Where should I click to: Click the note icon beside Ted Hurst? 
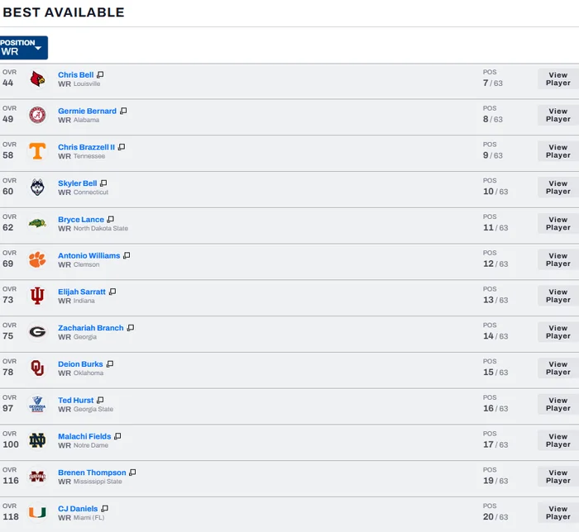tap(101, 401)
